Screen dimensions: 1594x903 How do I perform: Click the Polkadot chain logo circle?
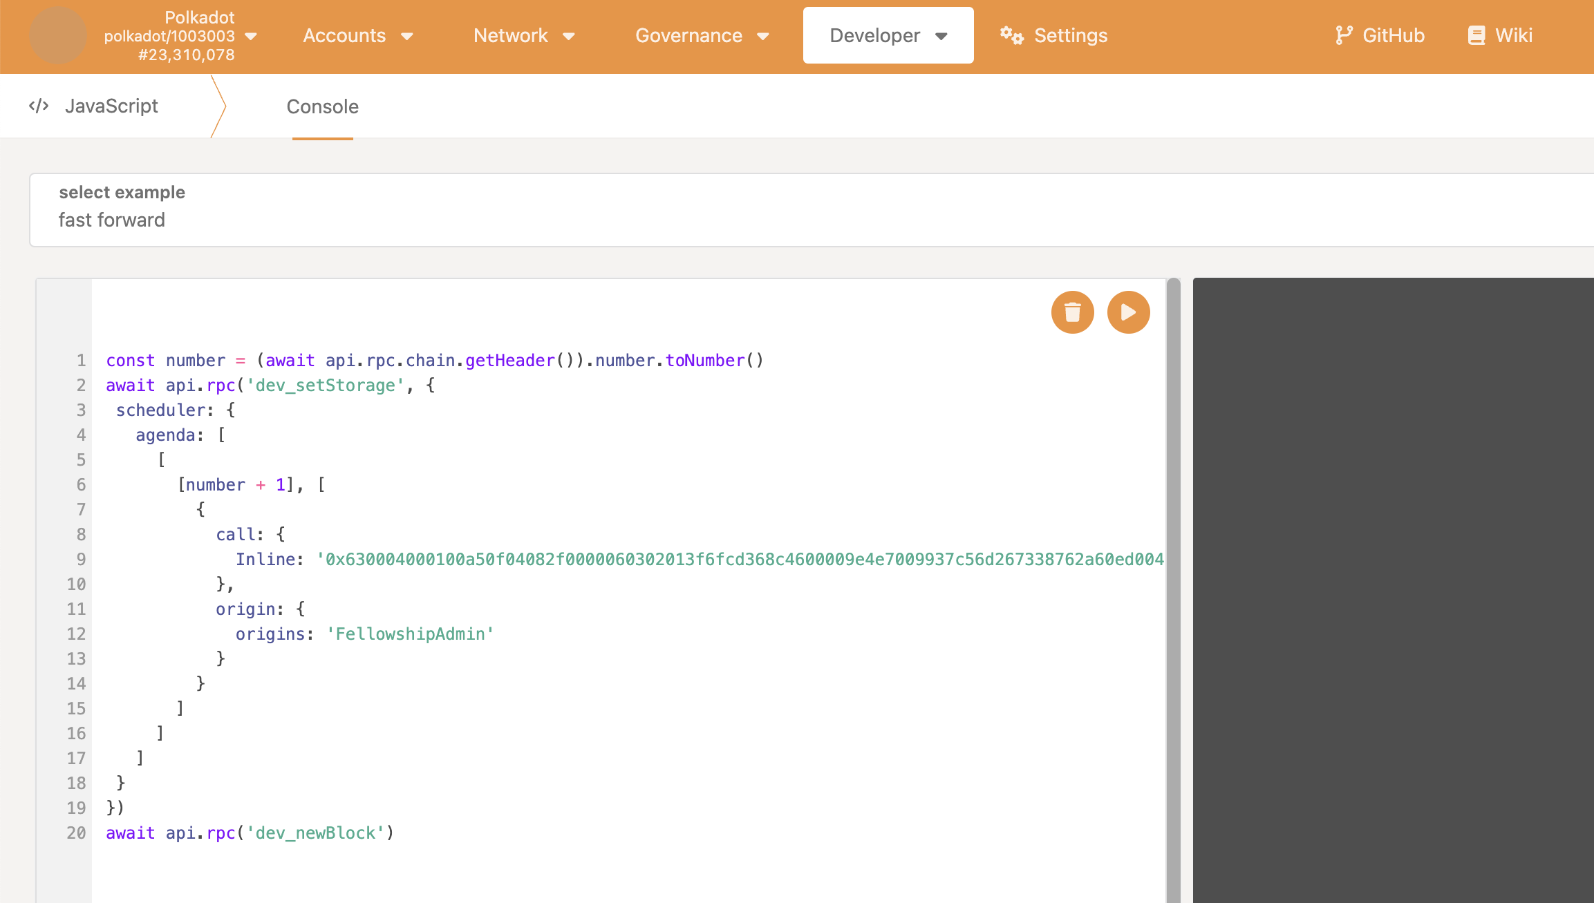pyautogui.click(x=58, y=36)
